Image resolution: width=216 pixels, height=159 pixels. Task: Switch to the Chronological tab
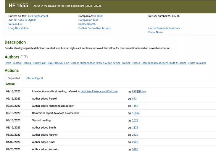click(35, 78)
